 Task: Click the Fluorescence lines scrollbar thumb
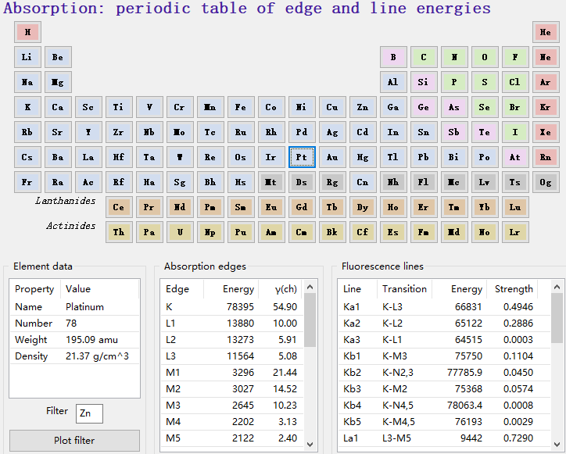pyautogui.click(x=557, y=318)
